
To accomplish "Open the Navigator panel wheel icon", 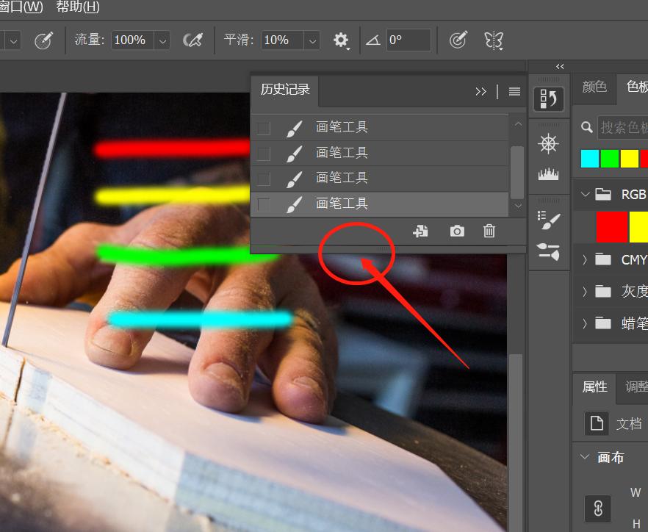I will (548, 143).
